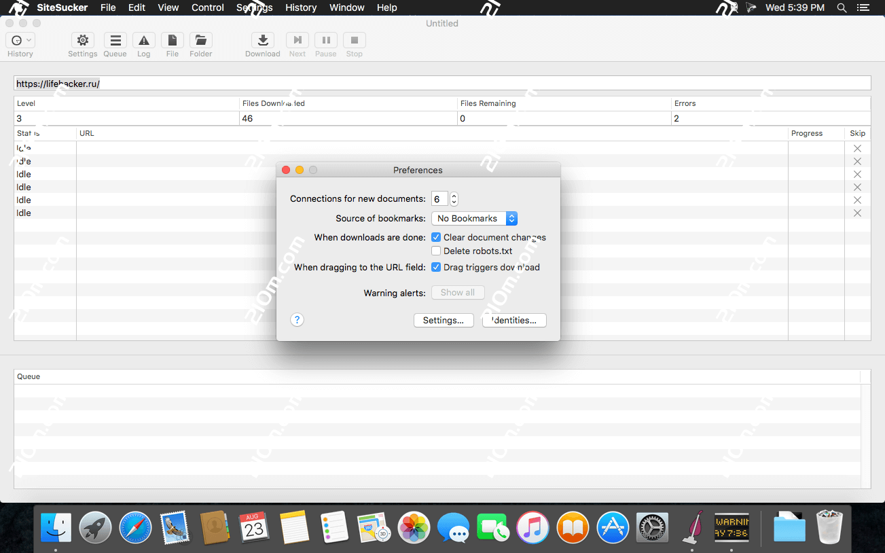Enable Delete robots.txt checkbox

436,251
